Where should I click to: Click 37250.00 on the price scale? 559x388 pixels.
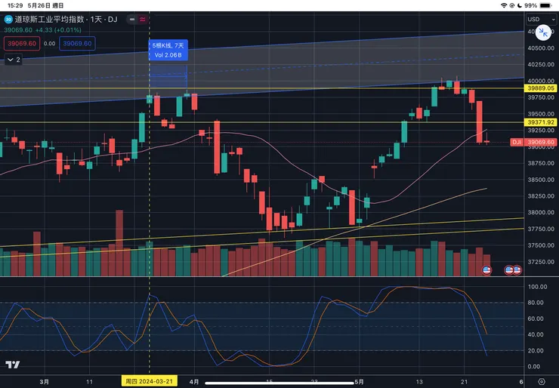(x=541, y=262)
